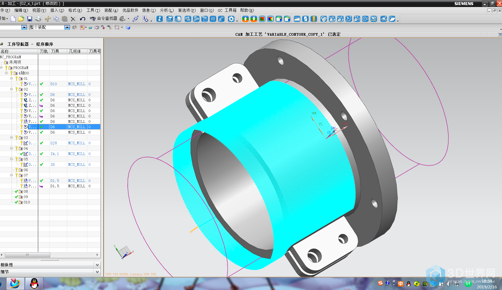502x290 pixels.
Task: Click the green return arrow icon in selection bar
Action: (x=90, y=27)
